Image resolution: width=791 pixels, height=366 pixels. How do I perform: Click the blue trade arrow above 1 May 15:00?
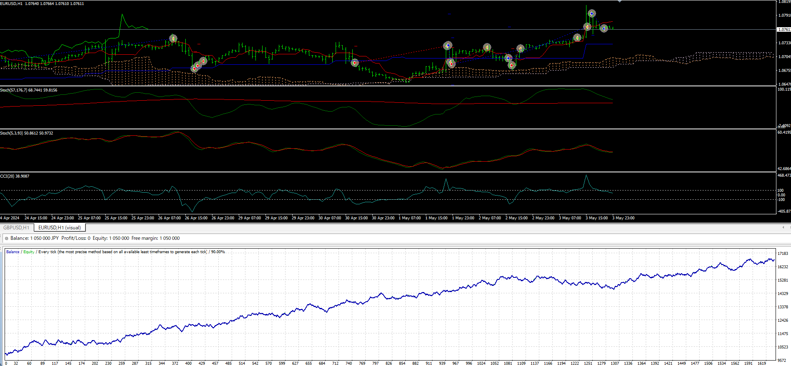click(447, 46)
